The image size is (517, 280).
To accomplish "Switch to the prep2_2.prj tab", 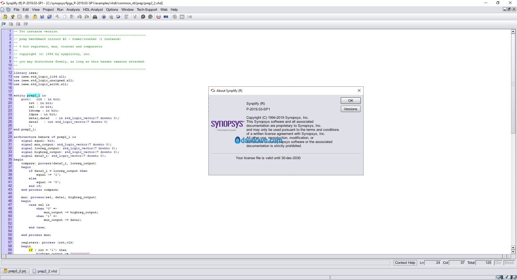I will point(15,271).
